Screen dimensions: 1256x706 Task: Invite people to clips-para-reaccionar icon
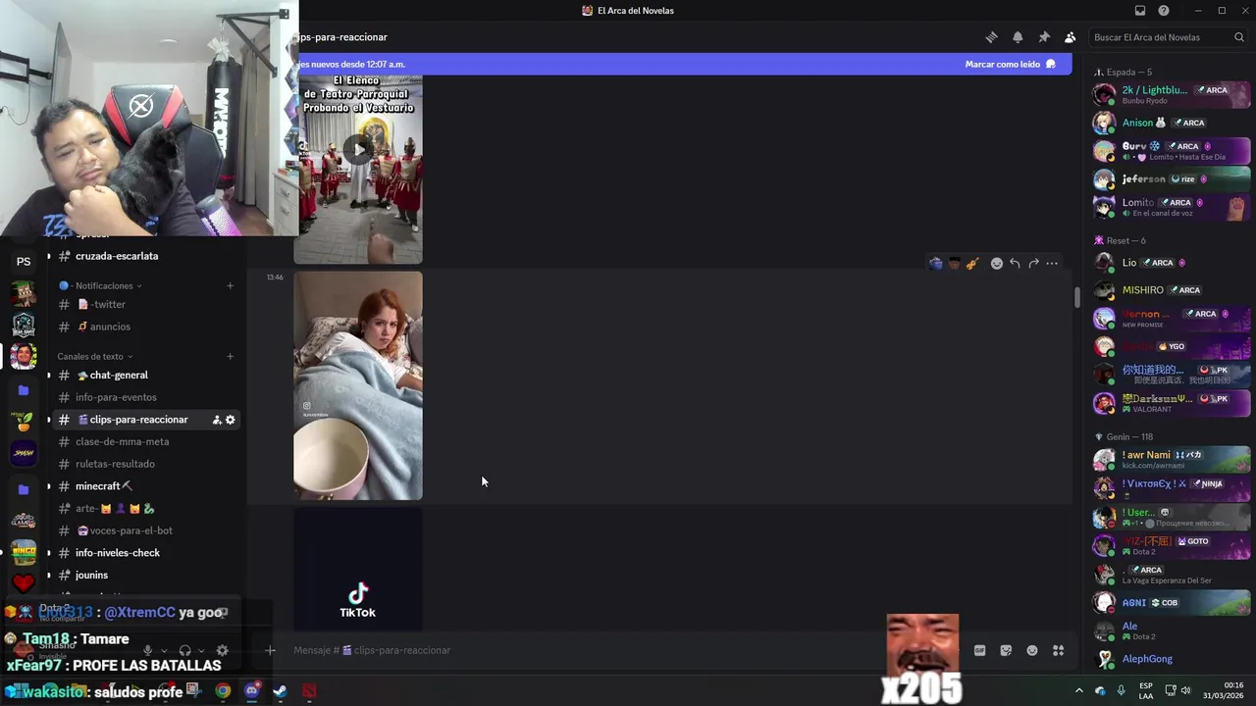click(217, 420)
